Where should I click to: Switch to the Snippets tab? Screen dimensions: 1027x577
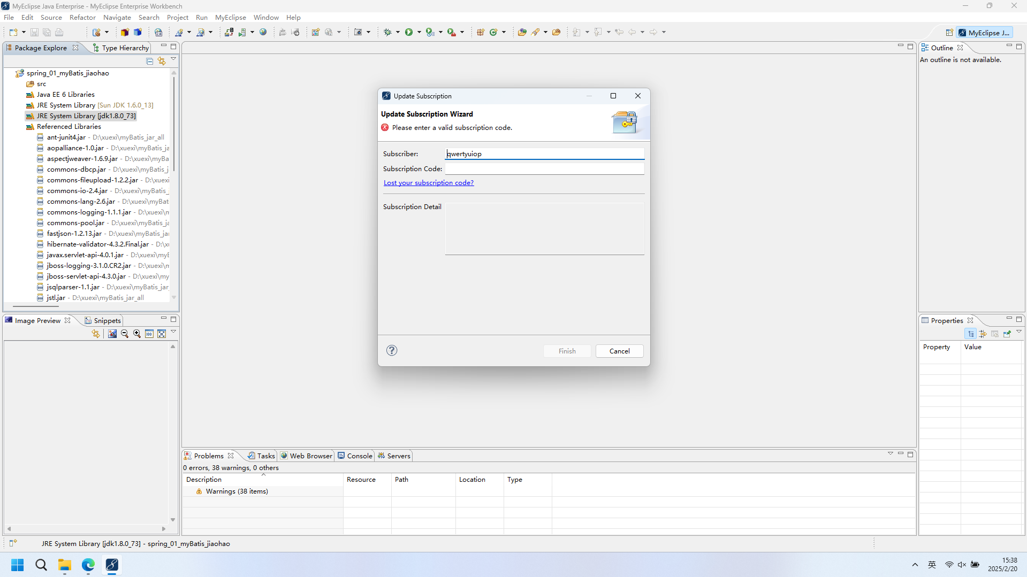tap(103, 320)
